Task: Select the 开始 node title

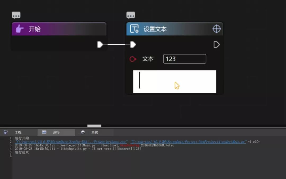Action: [35, 29]
